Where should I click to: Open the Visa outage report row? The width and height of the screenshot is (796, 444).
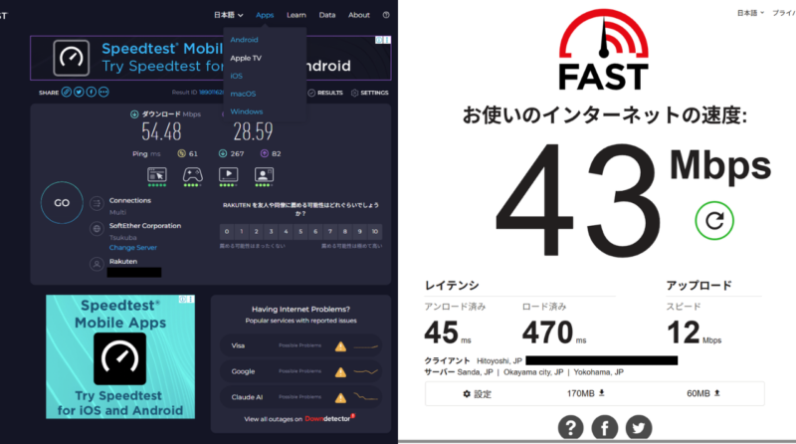tap(301, 346)
